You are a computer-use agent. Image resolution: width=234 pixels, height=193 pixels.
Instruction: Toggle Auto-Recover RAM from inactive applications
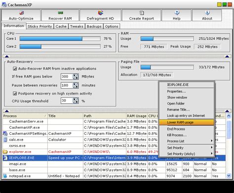tap(15, 69)
